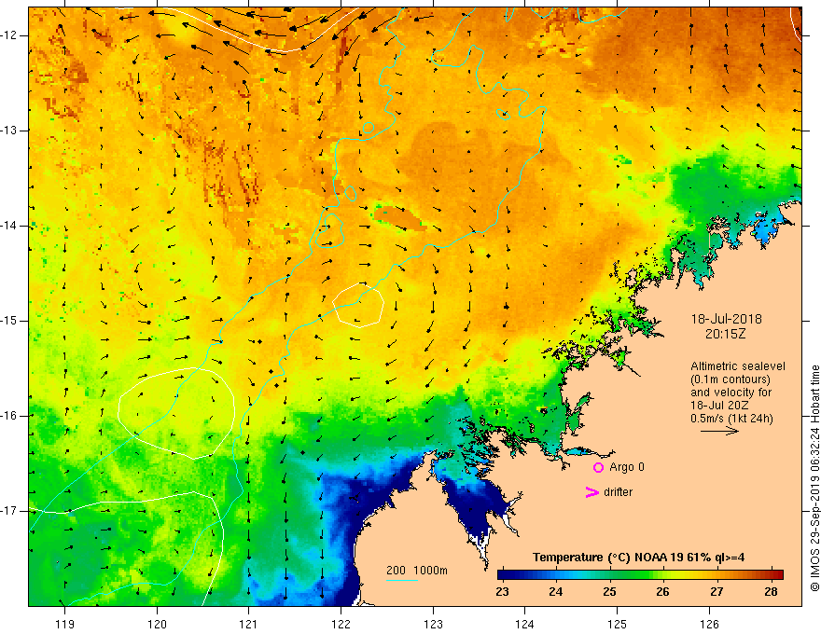This screenshot has width=821, height=634.
Task: Click the 23 value on the color scale
Action: tap(502, 592)
